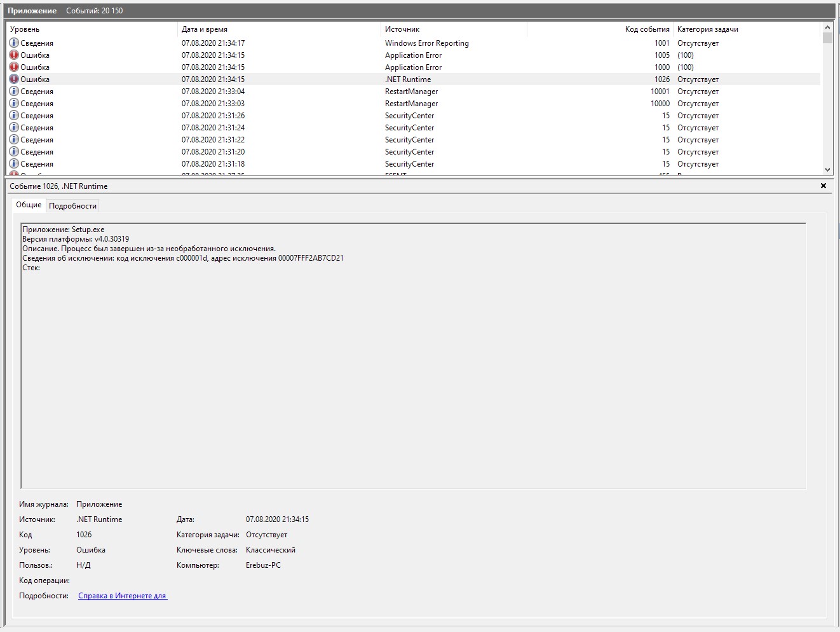Click computer name Erebuz-PC value
The image size is (840, 632).
263,565
